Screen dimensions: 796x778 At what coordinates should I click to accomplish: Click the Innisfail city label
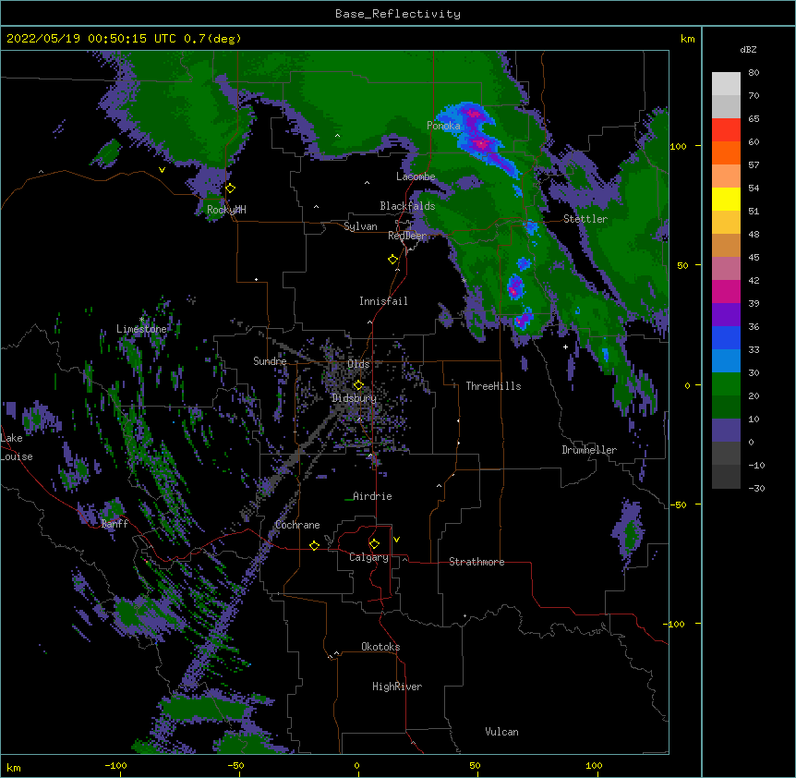(383, 301)
